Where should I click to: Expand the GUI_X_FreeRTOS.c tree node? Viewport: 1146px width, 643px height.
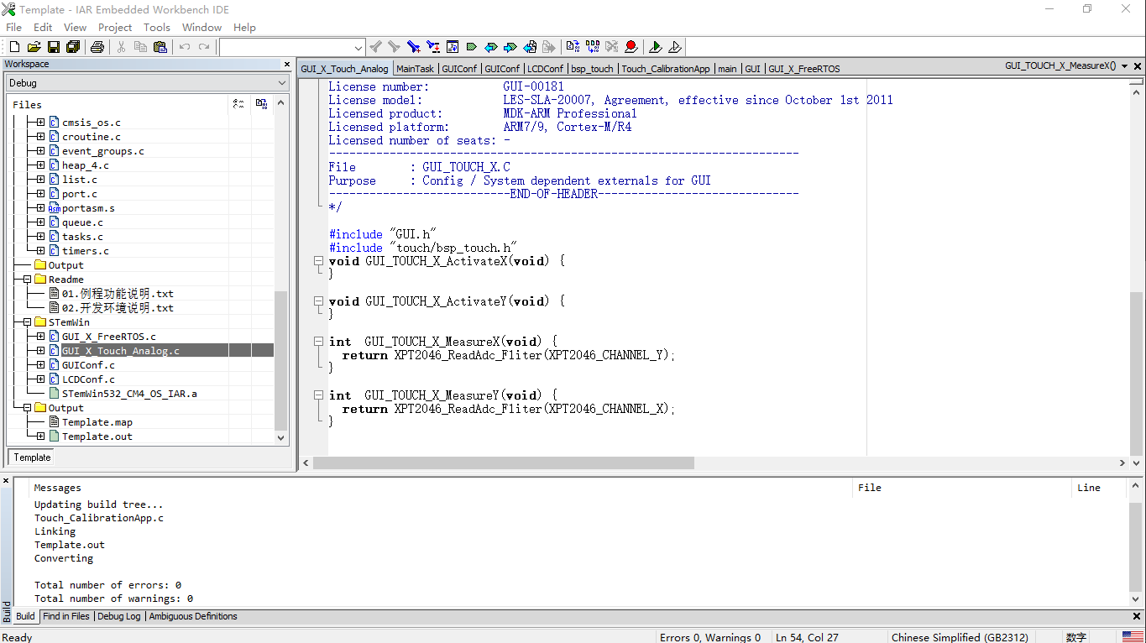40,337
